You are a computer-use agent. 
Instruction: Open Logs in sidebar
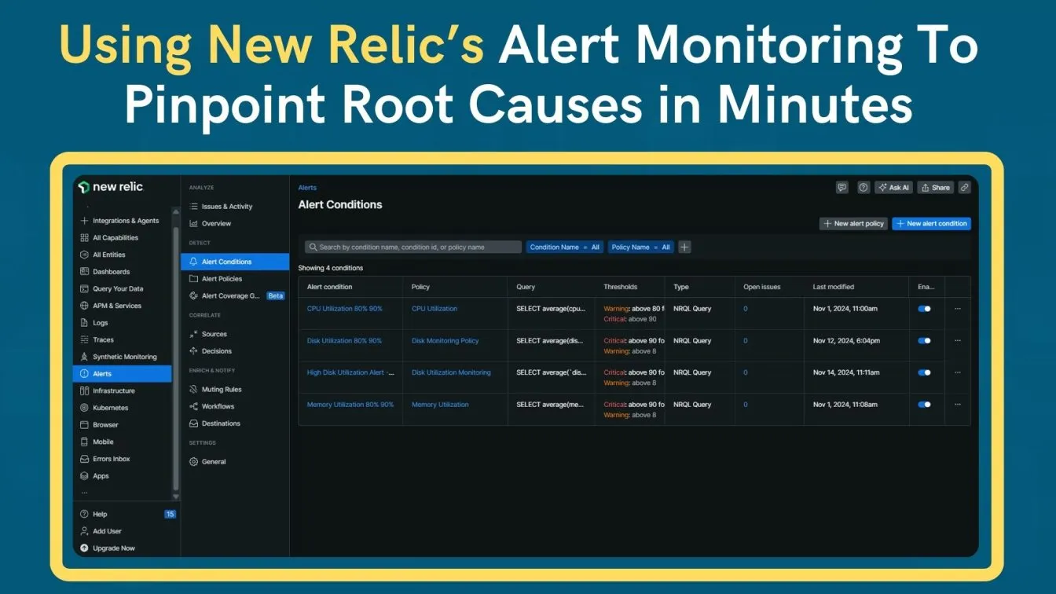[95, 323]
